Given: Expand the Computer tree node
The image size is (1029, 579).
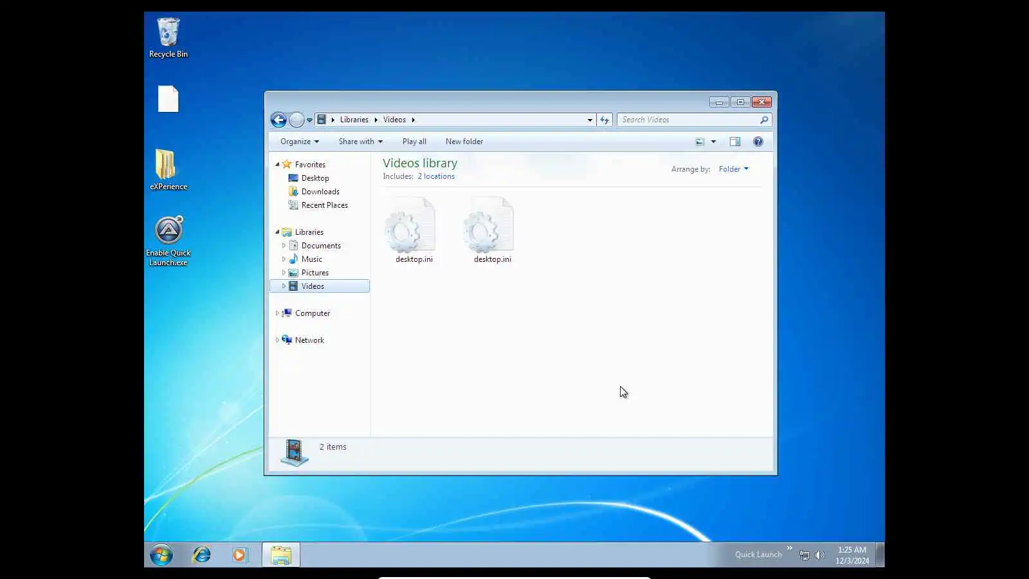Looking at the screenshot, I should click(277, 313).
